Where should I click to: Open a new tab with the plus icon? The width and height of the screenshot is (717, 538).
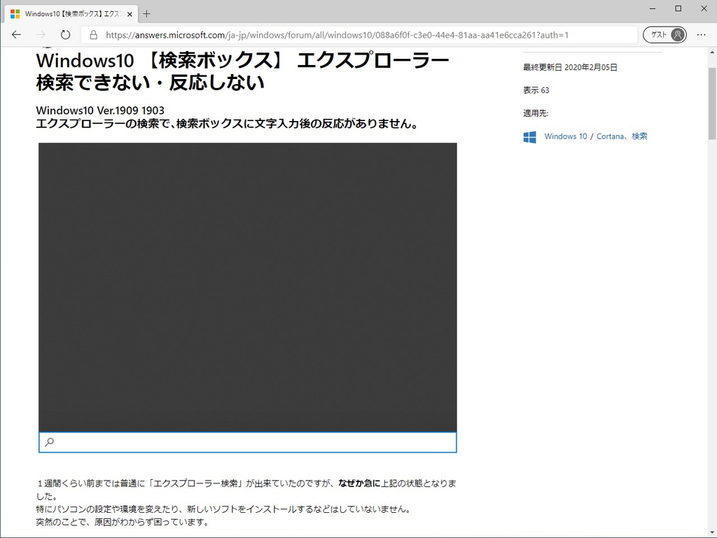(146, 13)
